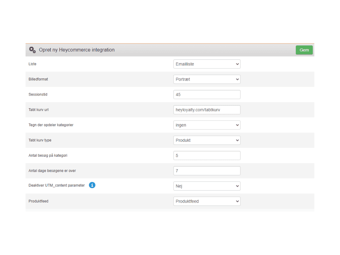The image size is (340, 255).
Task: Click the Deaktiver UTM_content parameter label
Action: click(56, 185)
